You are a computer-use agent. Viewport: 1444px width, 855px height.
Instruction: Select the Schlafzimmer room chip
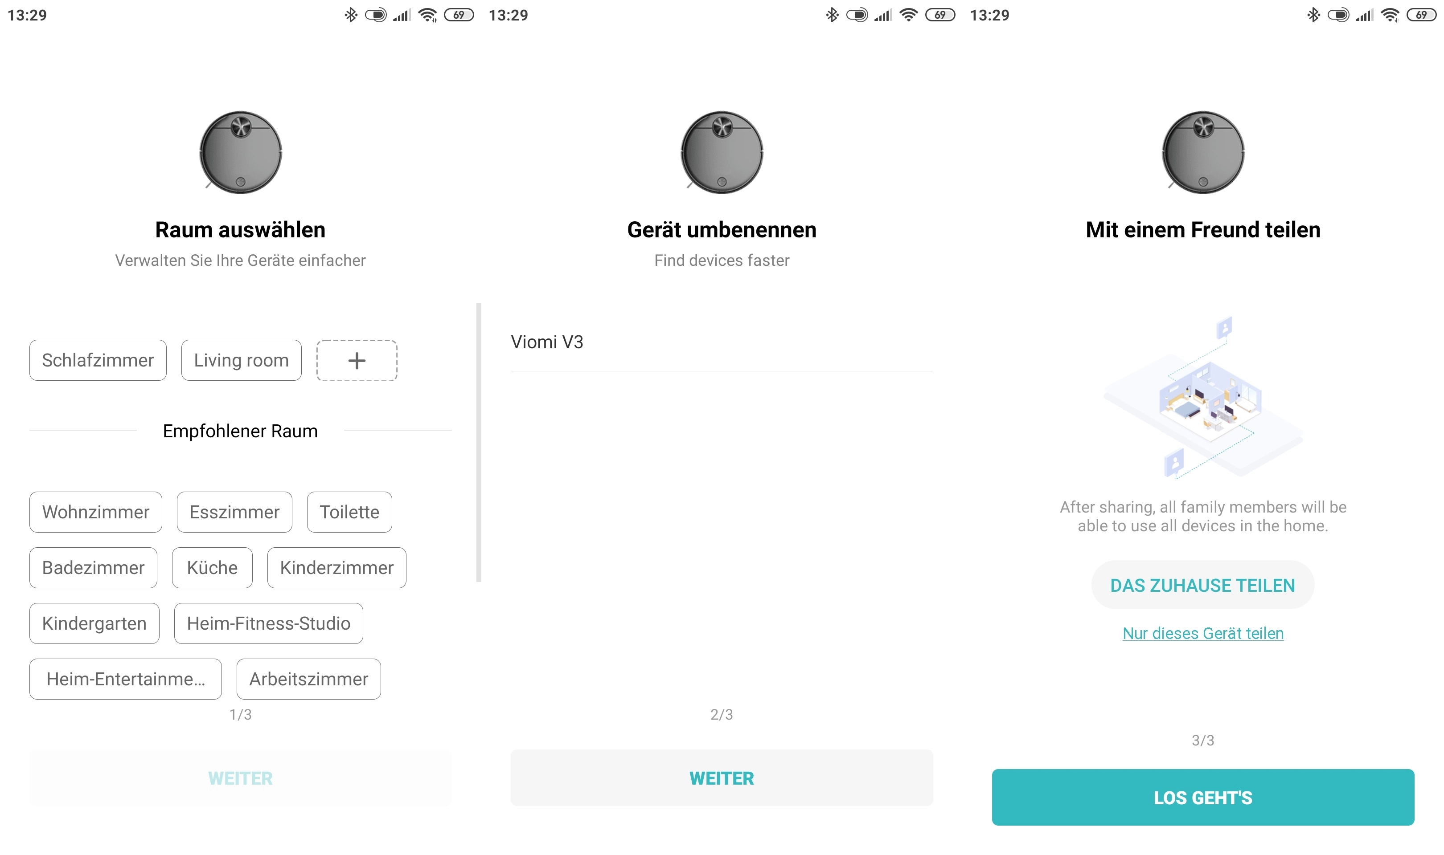[x=98, y=360]
